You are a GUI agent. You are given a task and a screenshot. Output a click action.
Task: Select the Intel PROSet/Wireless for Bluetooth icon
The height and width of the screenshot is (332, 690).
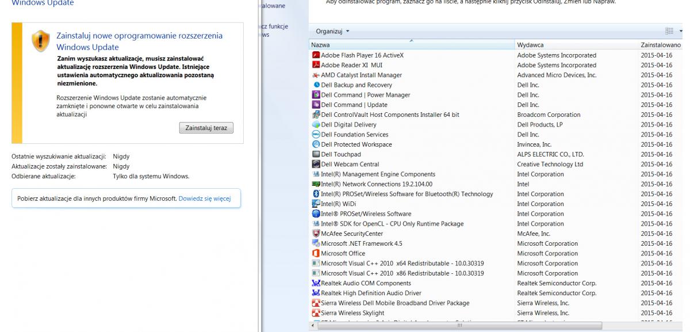click(316, 194)
